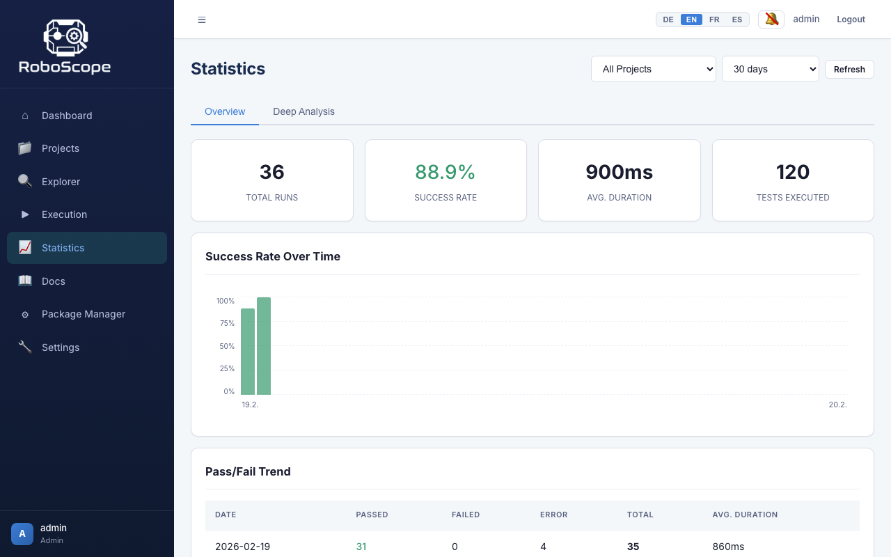Click the green passed count 31
Viewport: 891px width, 557px height.
coord(361,547)
